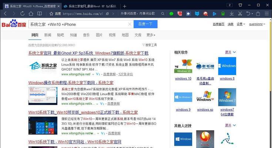The image size is (272, 148).
Task: Click the 百度一下 search button
Action: (x=145, y=24)
